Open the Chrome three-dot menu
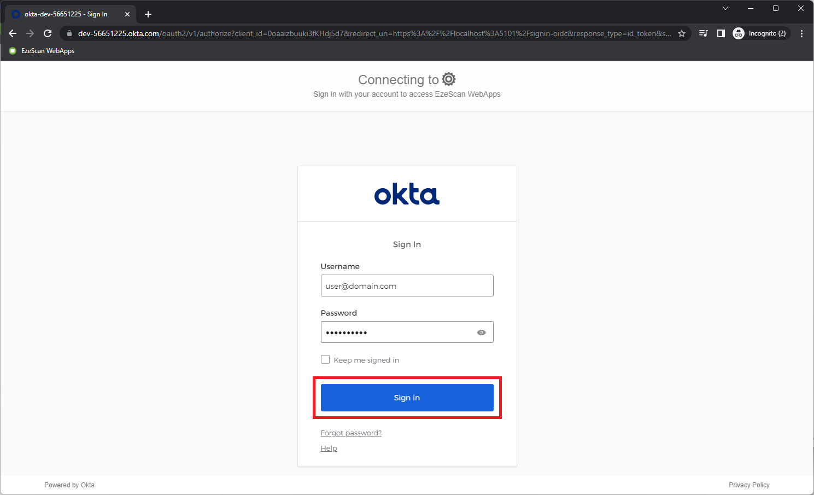 click(801, 33)
